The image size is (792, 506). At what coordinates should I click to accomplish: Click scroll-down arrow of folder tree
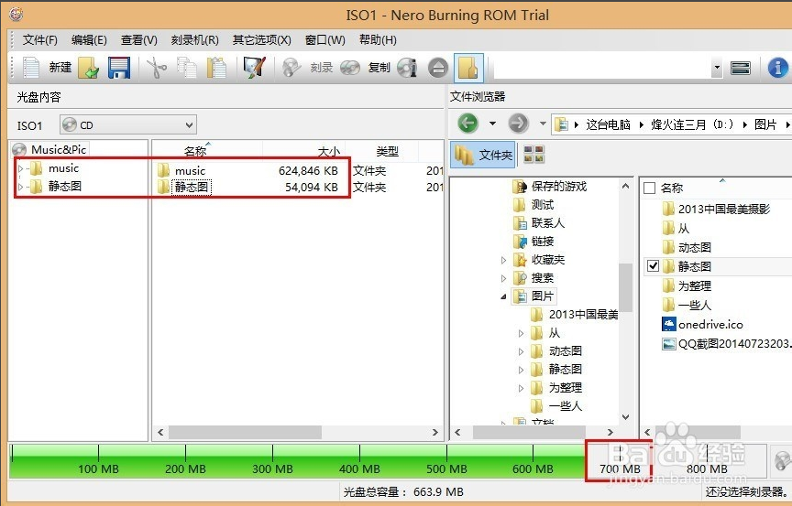tap(625, 416)
